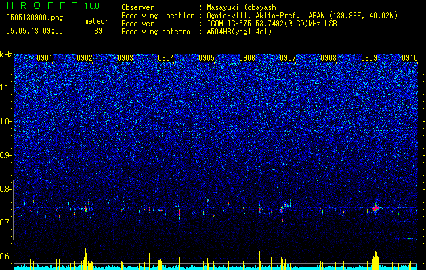Viewport: 426px width, 270px height.
Task: Click observer name Masayuki Kobayashi
Action: (243, 7)
